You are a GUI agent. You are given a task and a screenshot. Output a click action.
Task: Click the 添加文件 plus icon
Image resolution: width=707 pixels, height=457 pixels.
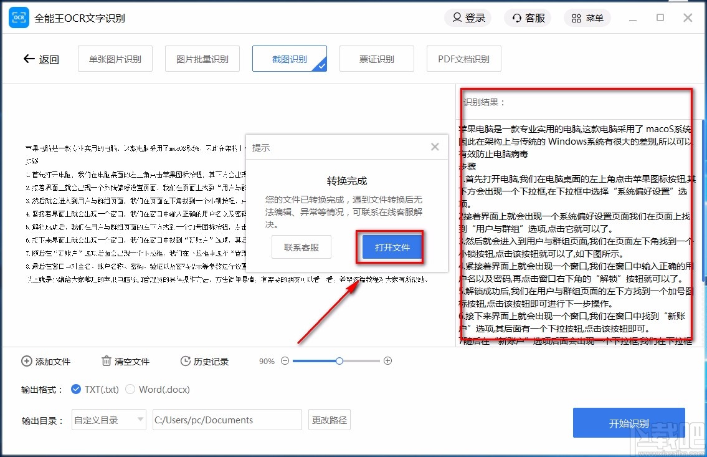click(26, 361)
